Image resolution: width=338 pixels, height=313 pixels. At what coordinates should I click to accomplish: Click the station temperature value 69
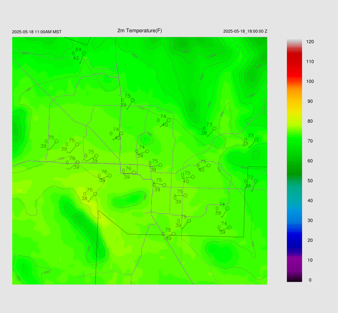pyautogui.click(x=78, y=49)
